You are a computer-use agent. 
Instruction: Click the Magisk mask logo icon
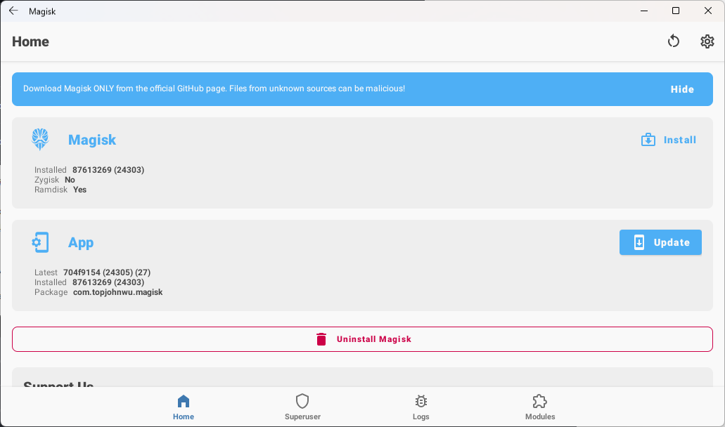pyautogui.click(x=40, y=140)
